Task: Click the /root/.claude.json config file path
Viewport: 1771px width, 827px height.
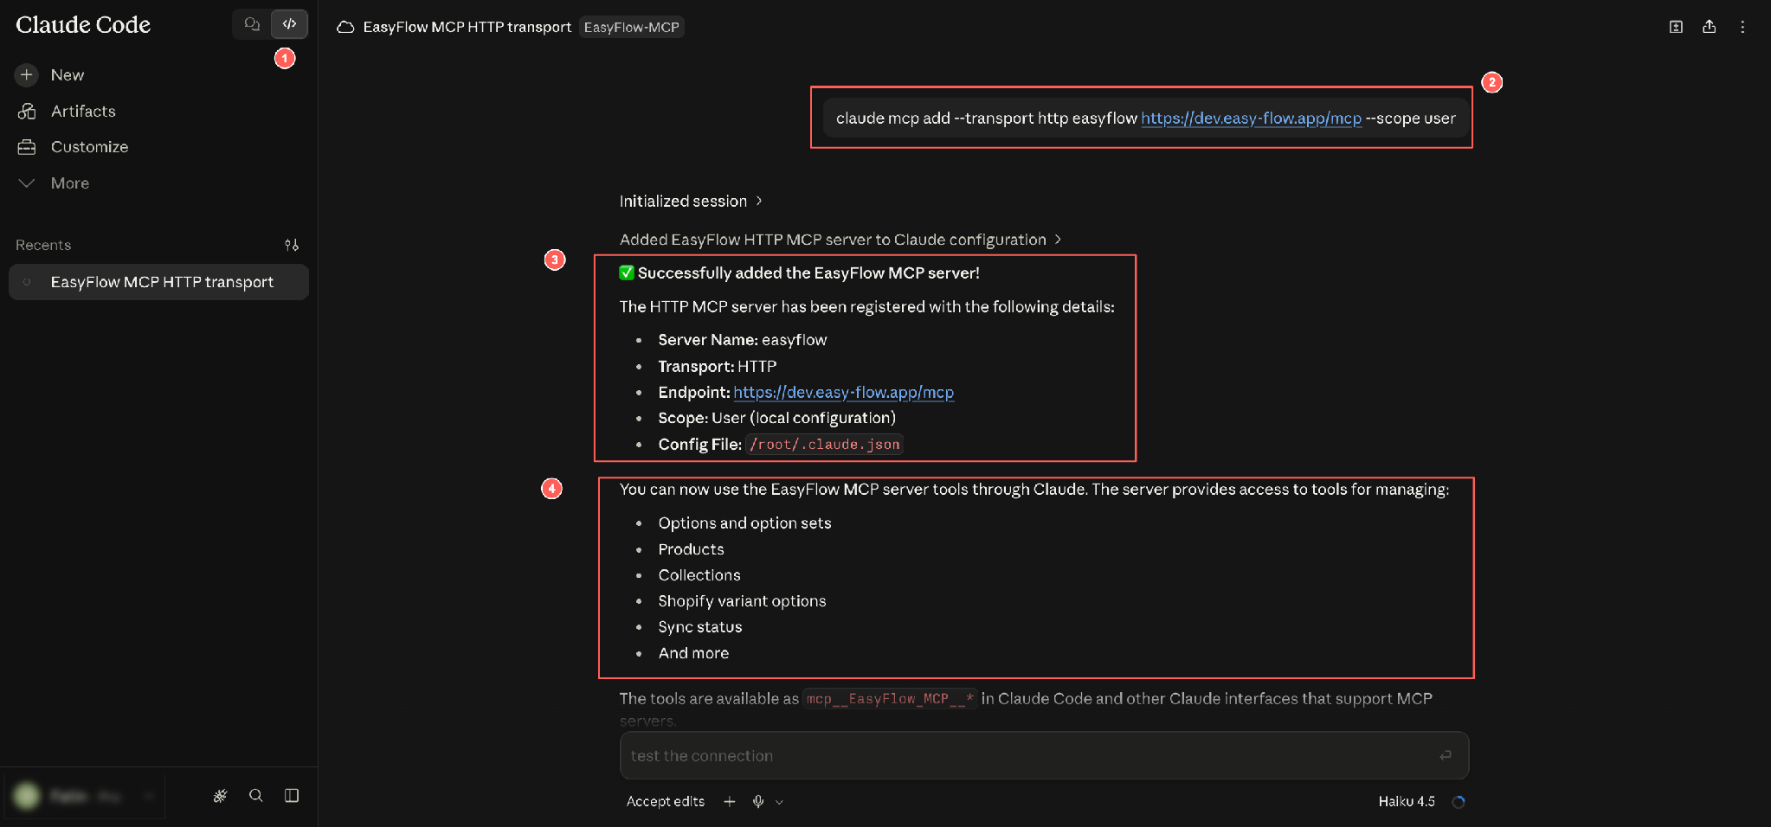Action: [x=824, y=445]
